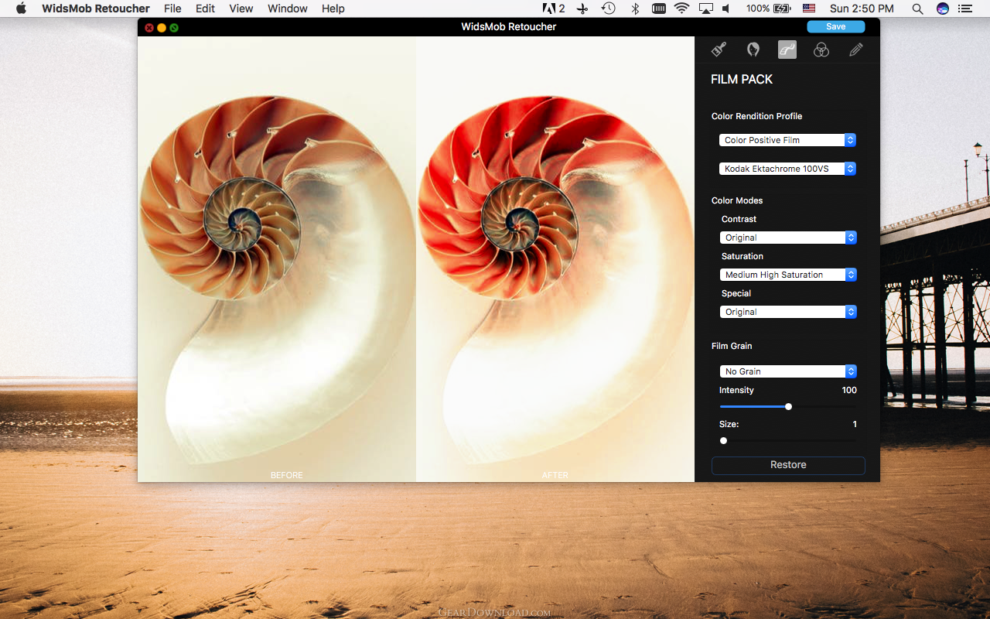Click the Film Grain label

(732, 346)
